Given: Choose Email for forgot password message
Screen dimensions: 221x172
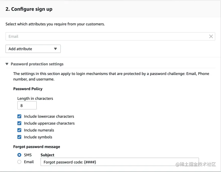Looking at the screenshot, I should coord(19,162).
